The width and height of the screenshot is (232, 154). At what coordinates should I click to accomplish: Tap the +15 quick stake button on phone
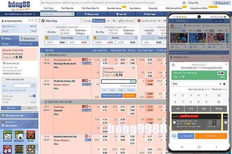pyautogui.click(x=191, y=109)
